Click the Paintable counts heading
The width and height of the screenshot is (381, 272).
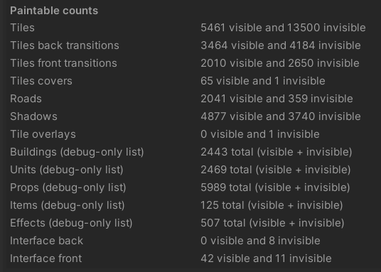tap(54, 11)
